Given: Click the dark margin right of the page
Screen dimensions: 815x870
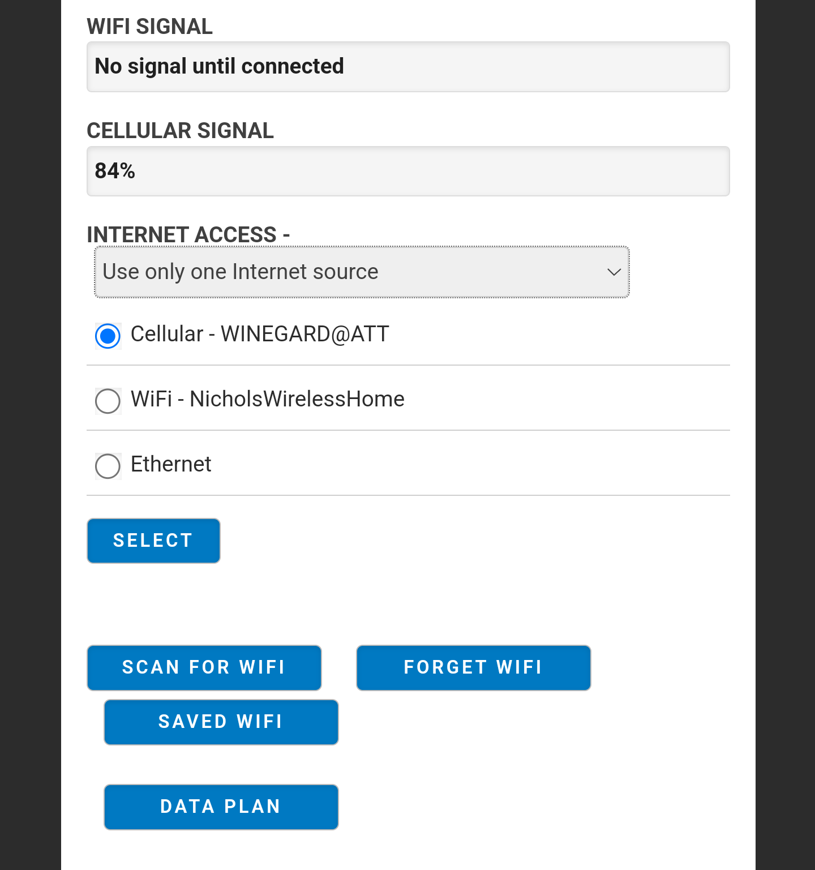Looking at the screenshot, I should 785,435.
